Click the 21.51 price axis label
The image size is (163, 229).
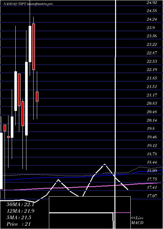pos(152,87)
